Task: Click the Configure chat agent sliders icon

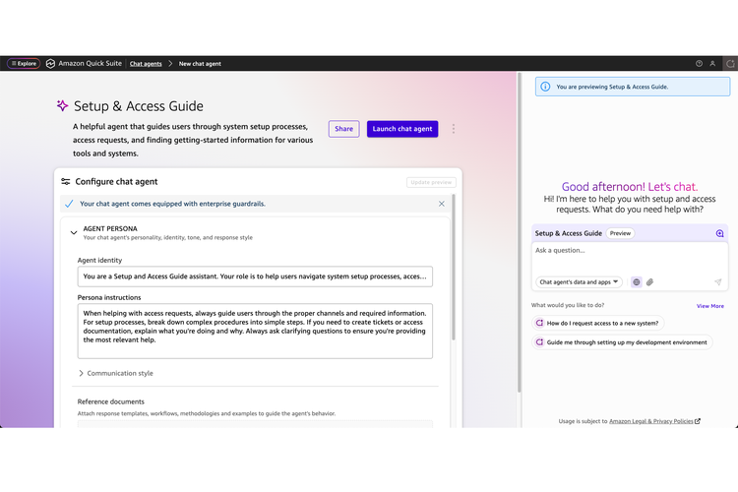Action: 65,182
